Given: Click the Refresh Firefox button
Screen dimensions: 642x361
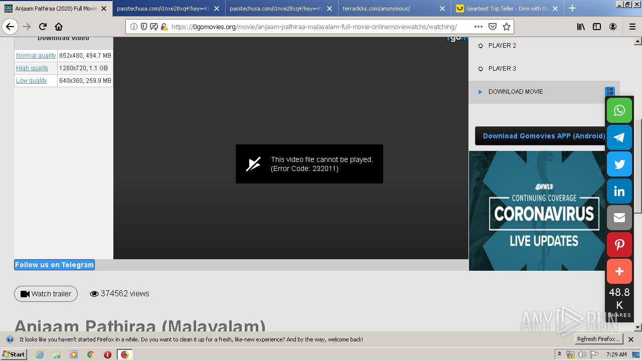Looking at the screenshot, I should coord(598,339).
